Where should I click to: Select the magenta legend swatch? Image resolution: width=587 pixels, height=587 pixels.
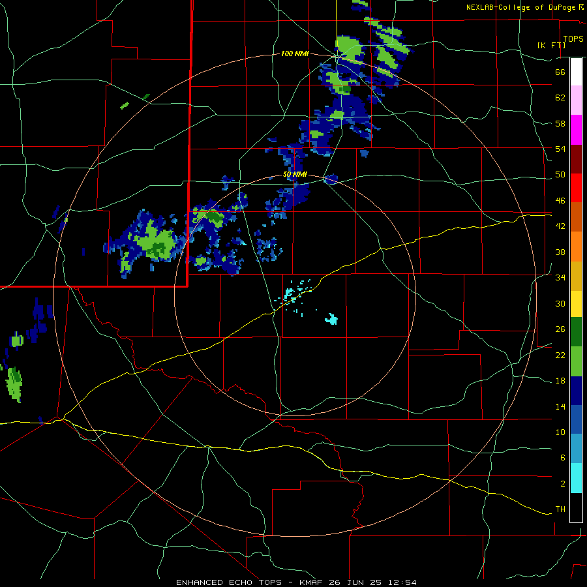tap(576, 130)
